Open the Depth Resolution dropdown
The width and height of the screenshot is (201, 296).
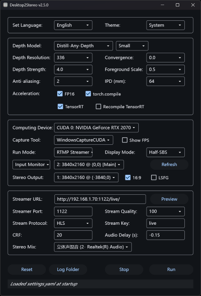(73, 57)
